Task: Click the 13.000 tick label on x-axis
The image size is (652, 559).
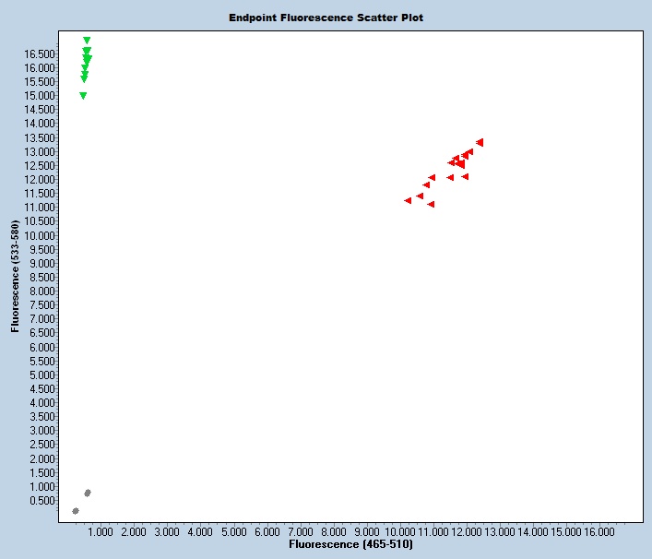Action: pyautogui.click(x=500, y=532)
